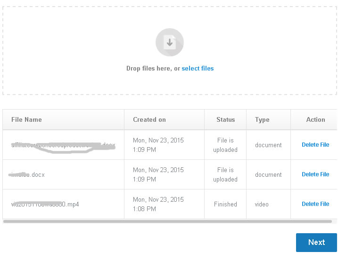Click the File Name column header
Viewport: 338px width, 260px height.
pos(26,120)
